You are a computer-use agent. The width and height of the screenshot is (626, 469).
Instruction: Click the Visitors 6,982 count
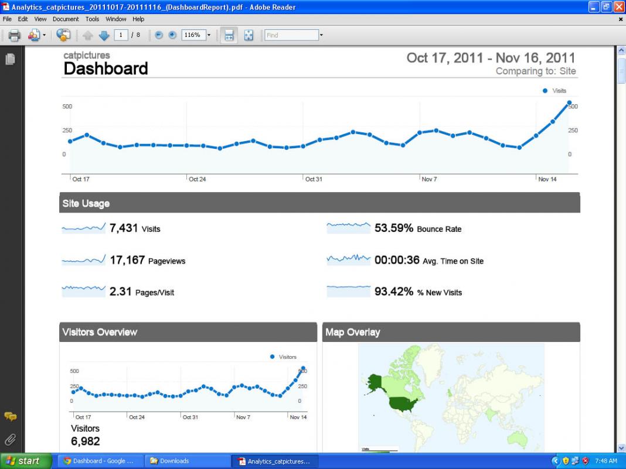coord(86,441)
